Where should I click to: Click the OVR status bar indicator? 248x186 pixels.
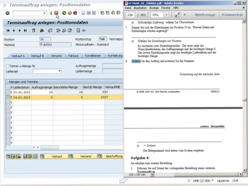pyautogui.click(x=235, y=181)
